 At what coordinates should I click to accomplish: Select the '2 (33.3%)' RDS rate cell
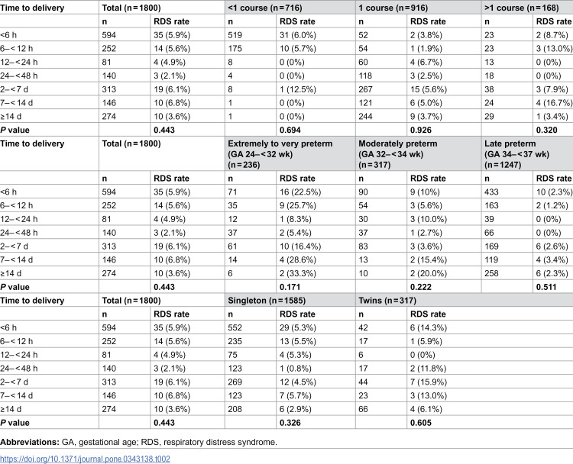pos(298,273)
